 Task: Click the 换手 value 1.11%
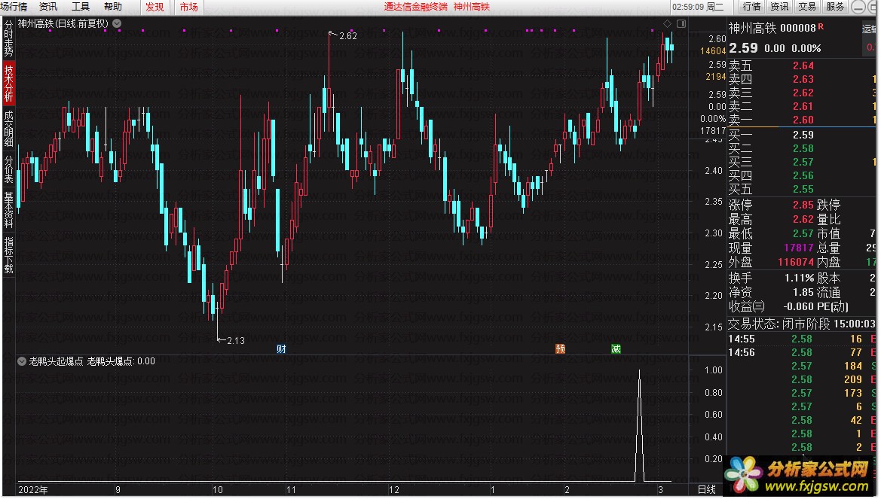799,278
